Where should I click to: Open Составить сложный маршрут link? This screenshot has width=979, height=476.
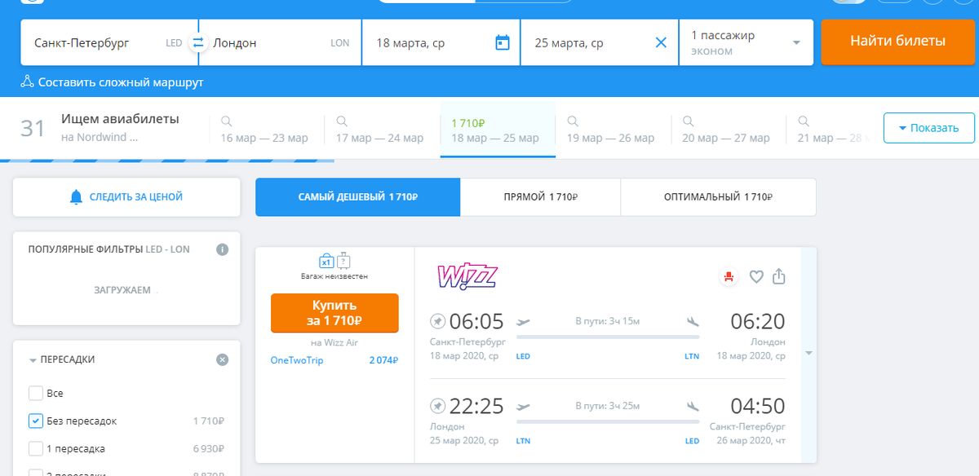click(112, 82)
